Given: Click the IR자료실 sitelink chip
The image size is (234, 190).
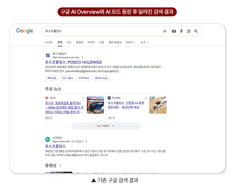Looking at the screenshot, I should point(52,78).
